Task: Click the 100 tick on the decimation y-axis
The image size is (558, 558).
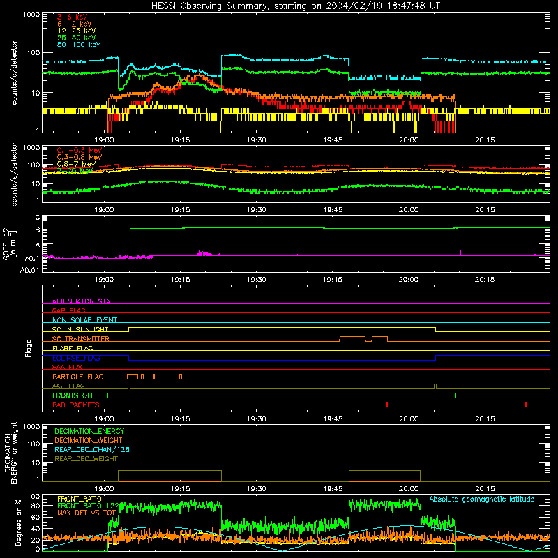Action: point(33,444)
